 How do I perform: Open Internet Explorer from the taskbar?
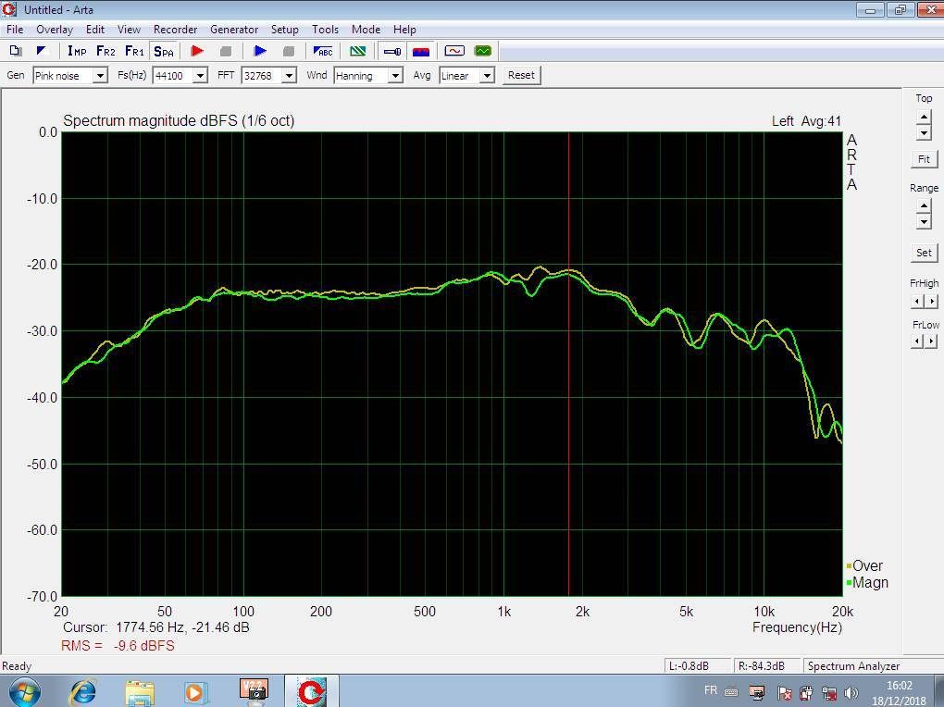(x=83, y=691)
